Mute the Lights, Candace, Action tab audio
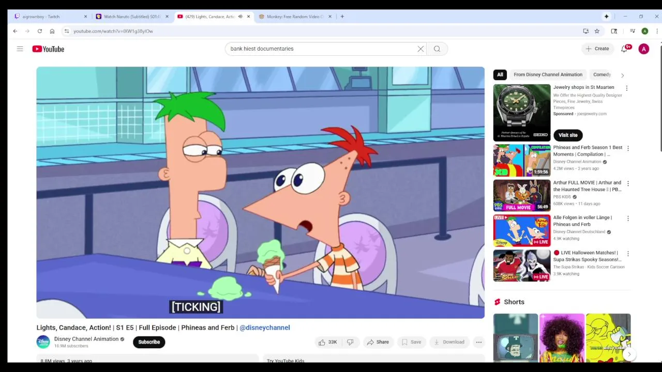The height and width of the screenshot is (372, 662). click(x=240, y=17)
